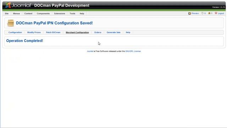Click the Operation Completed! message

coord(24,41)
